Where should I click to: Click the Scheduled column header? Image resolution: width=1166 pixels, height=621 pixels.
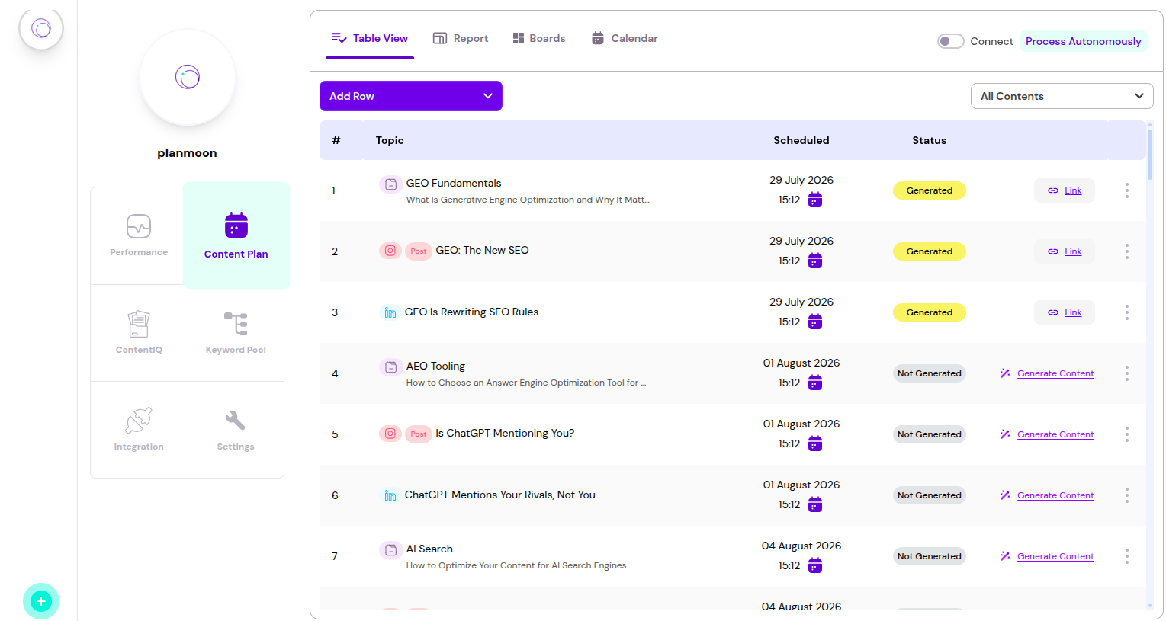[801, 140]
